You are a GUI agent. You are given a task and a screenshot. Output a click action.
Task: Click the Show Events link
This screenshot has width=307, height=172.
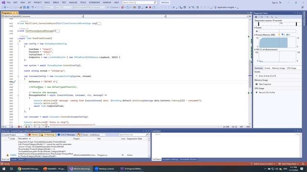click(x=267, y=76)
